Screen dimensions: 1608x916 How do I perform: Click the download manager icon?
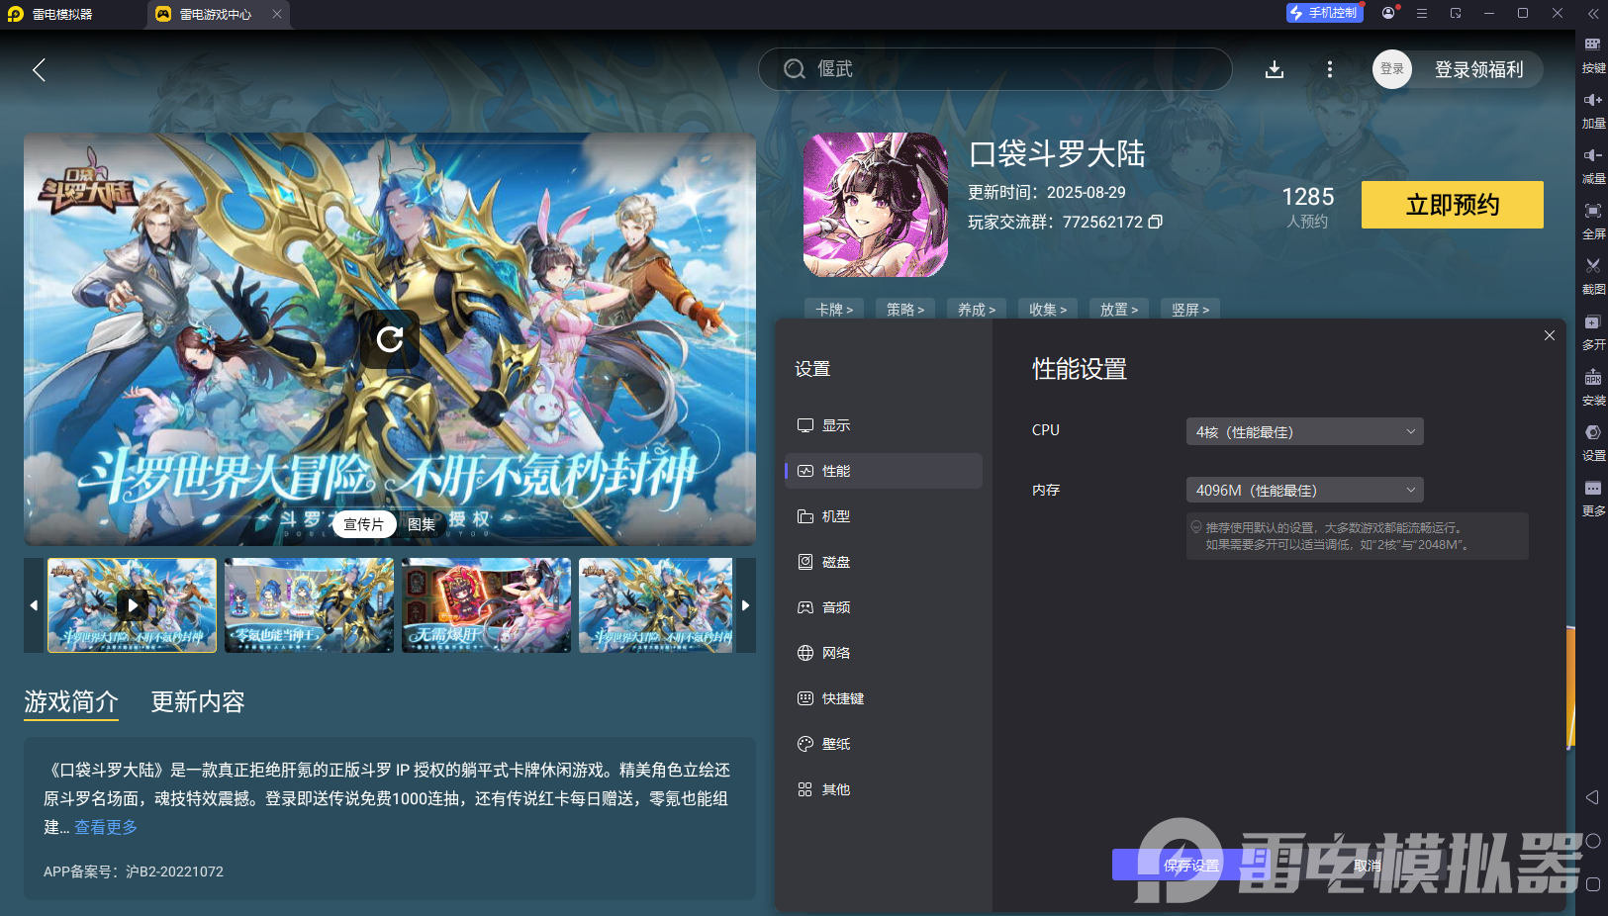point(1275,69)
